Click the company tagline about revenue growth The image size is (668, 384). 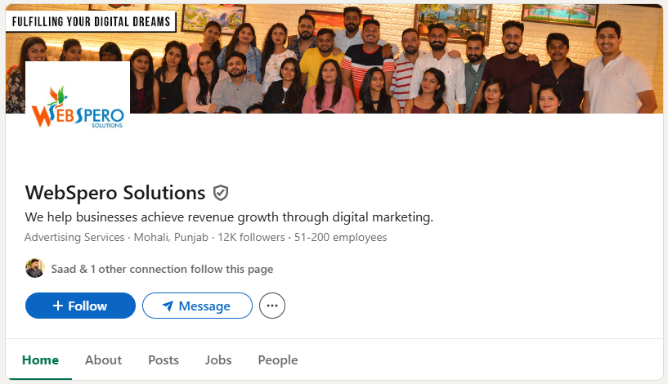tap(229, 217)
